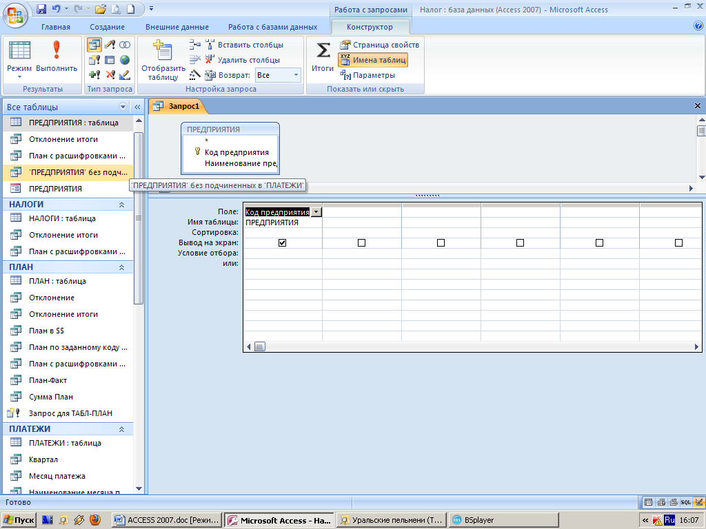Click the New blank document icon

pos(130,8)
